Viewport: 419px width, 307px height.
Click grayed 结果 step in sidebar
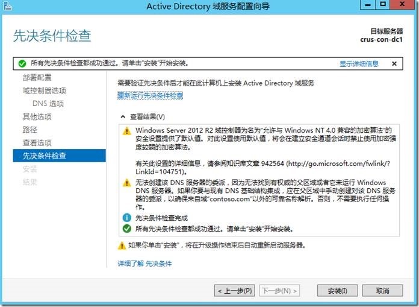(29, 182)
